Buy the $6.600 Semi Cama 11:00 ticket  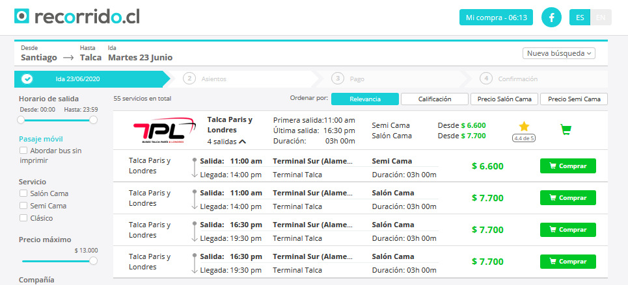[568, 166]
